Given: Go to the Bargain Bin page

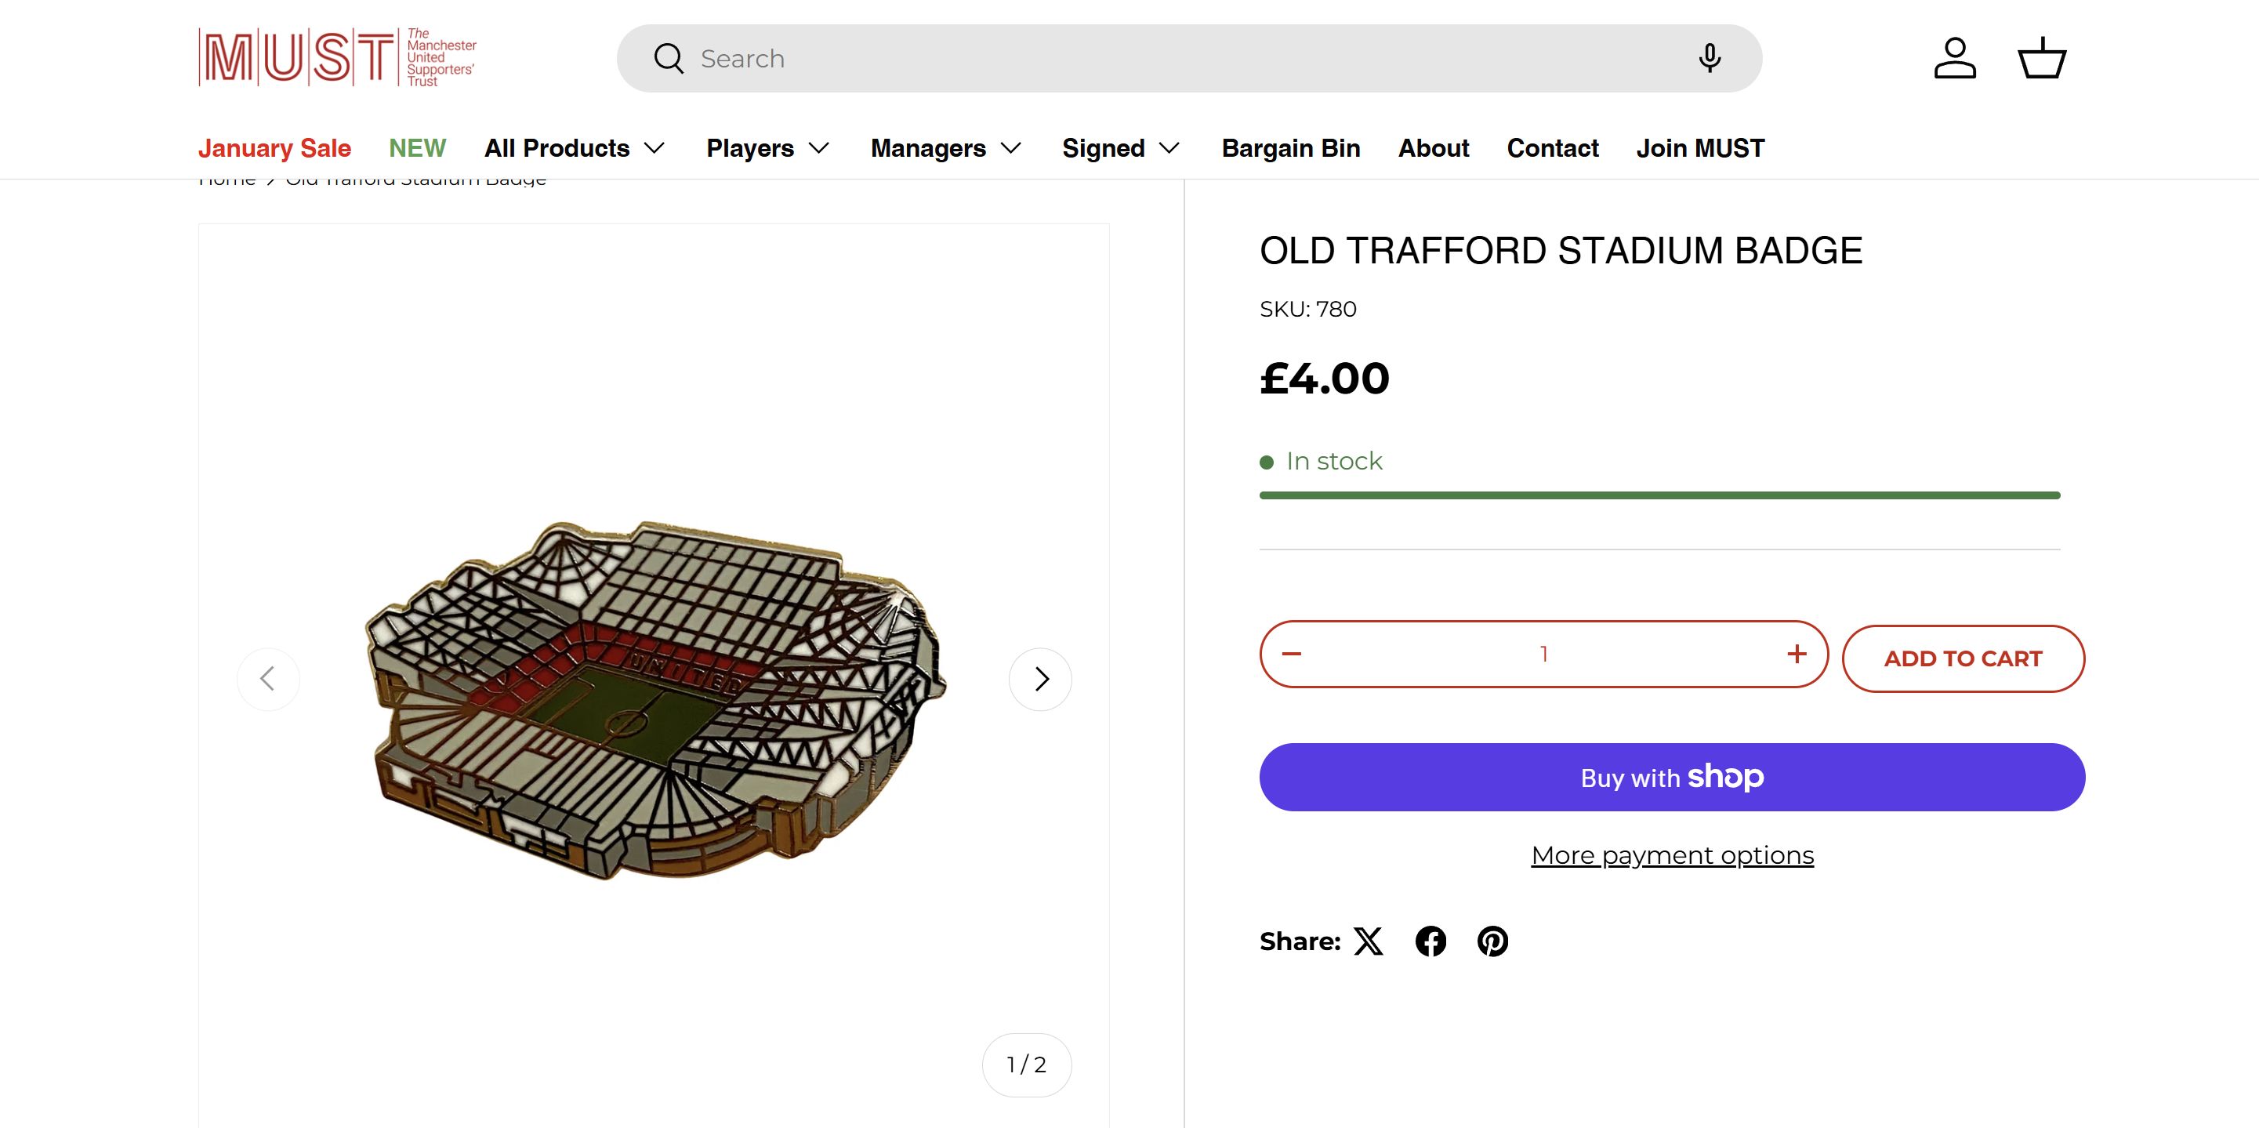Looking at the screenshot, I should click(x=1290, y=148).
